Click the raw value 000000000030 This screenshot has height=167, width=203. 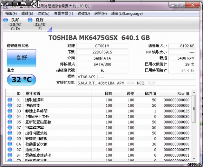click(x=176, y=117)
